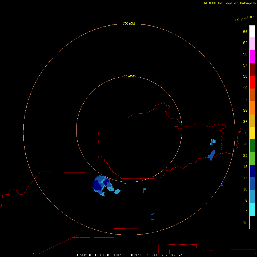Click the '34' legend scale value
This screenshot has height=257, width=257.
click(245, 122)
